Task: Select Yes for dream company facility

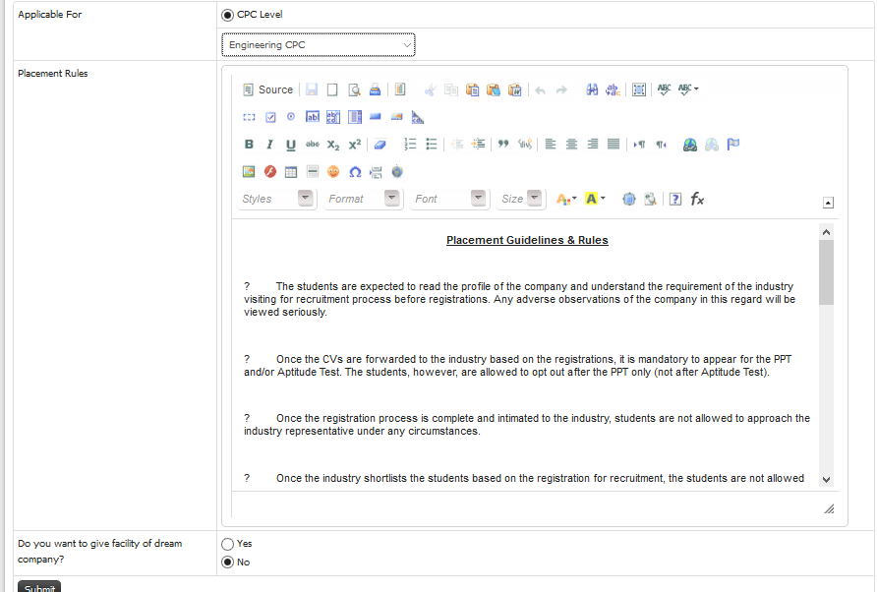Action: [x=228, y=544]
